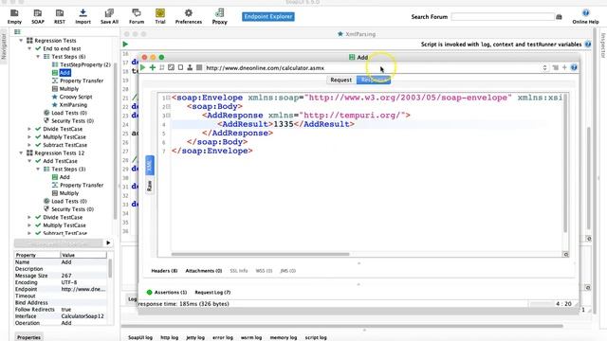Click the Trial toolbar icon
The height and width of the screenshot is (341, 607).
pyautogui.click(x=160, y=17)
